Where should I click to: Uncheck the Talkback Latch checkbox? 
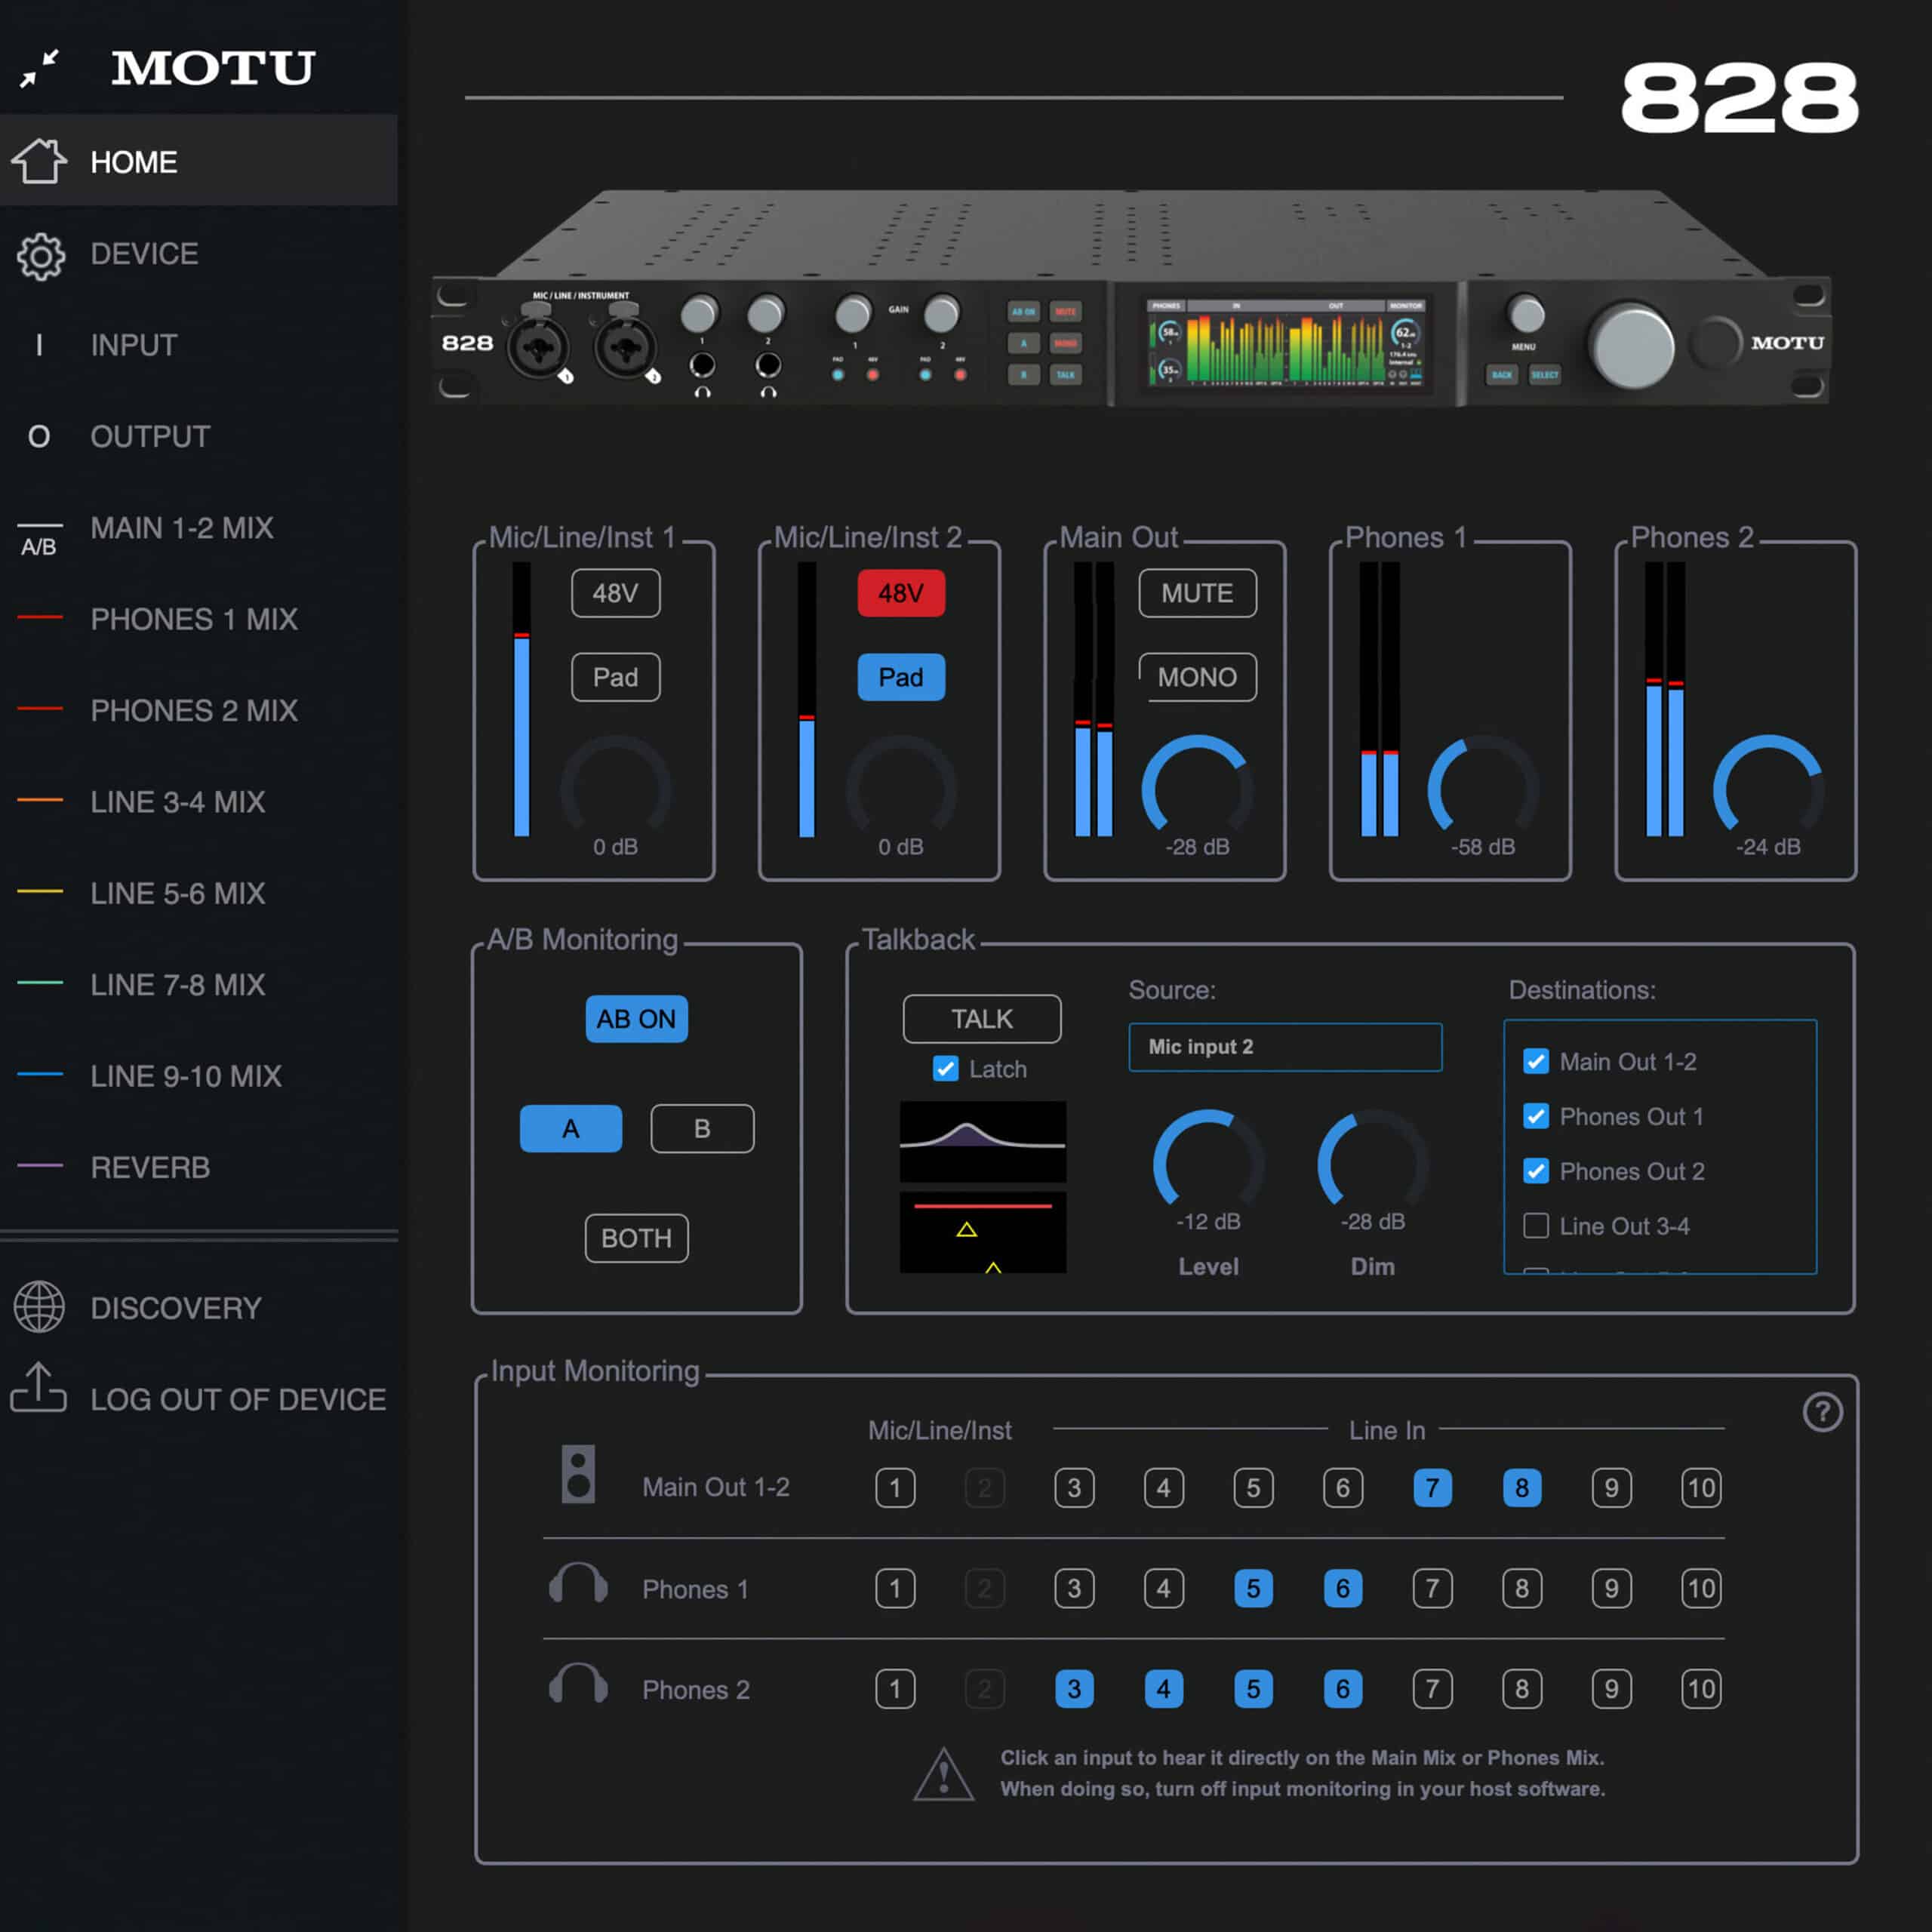[945, 1069]
